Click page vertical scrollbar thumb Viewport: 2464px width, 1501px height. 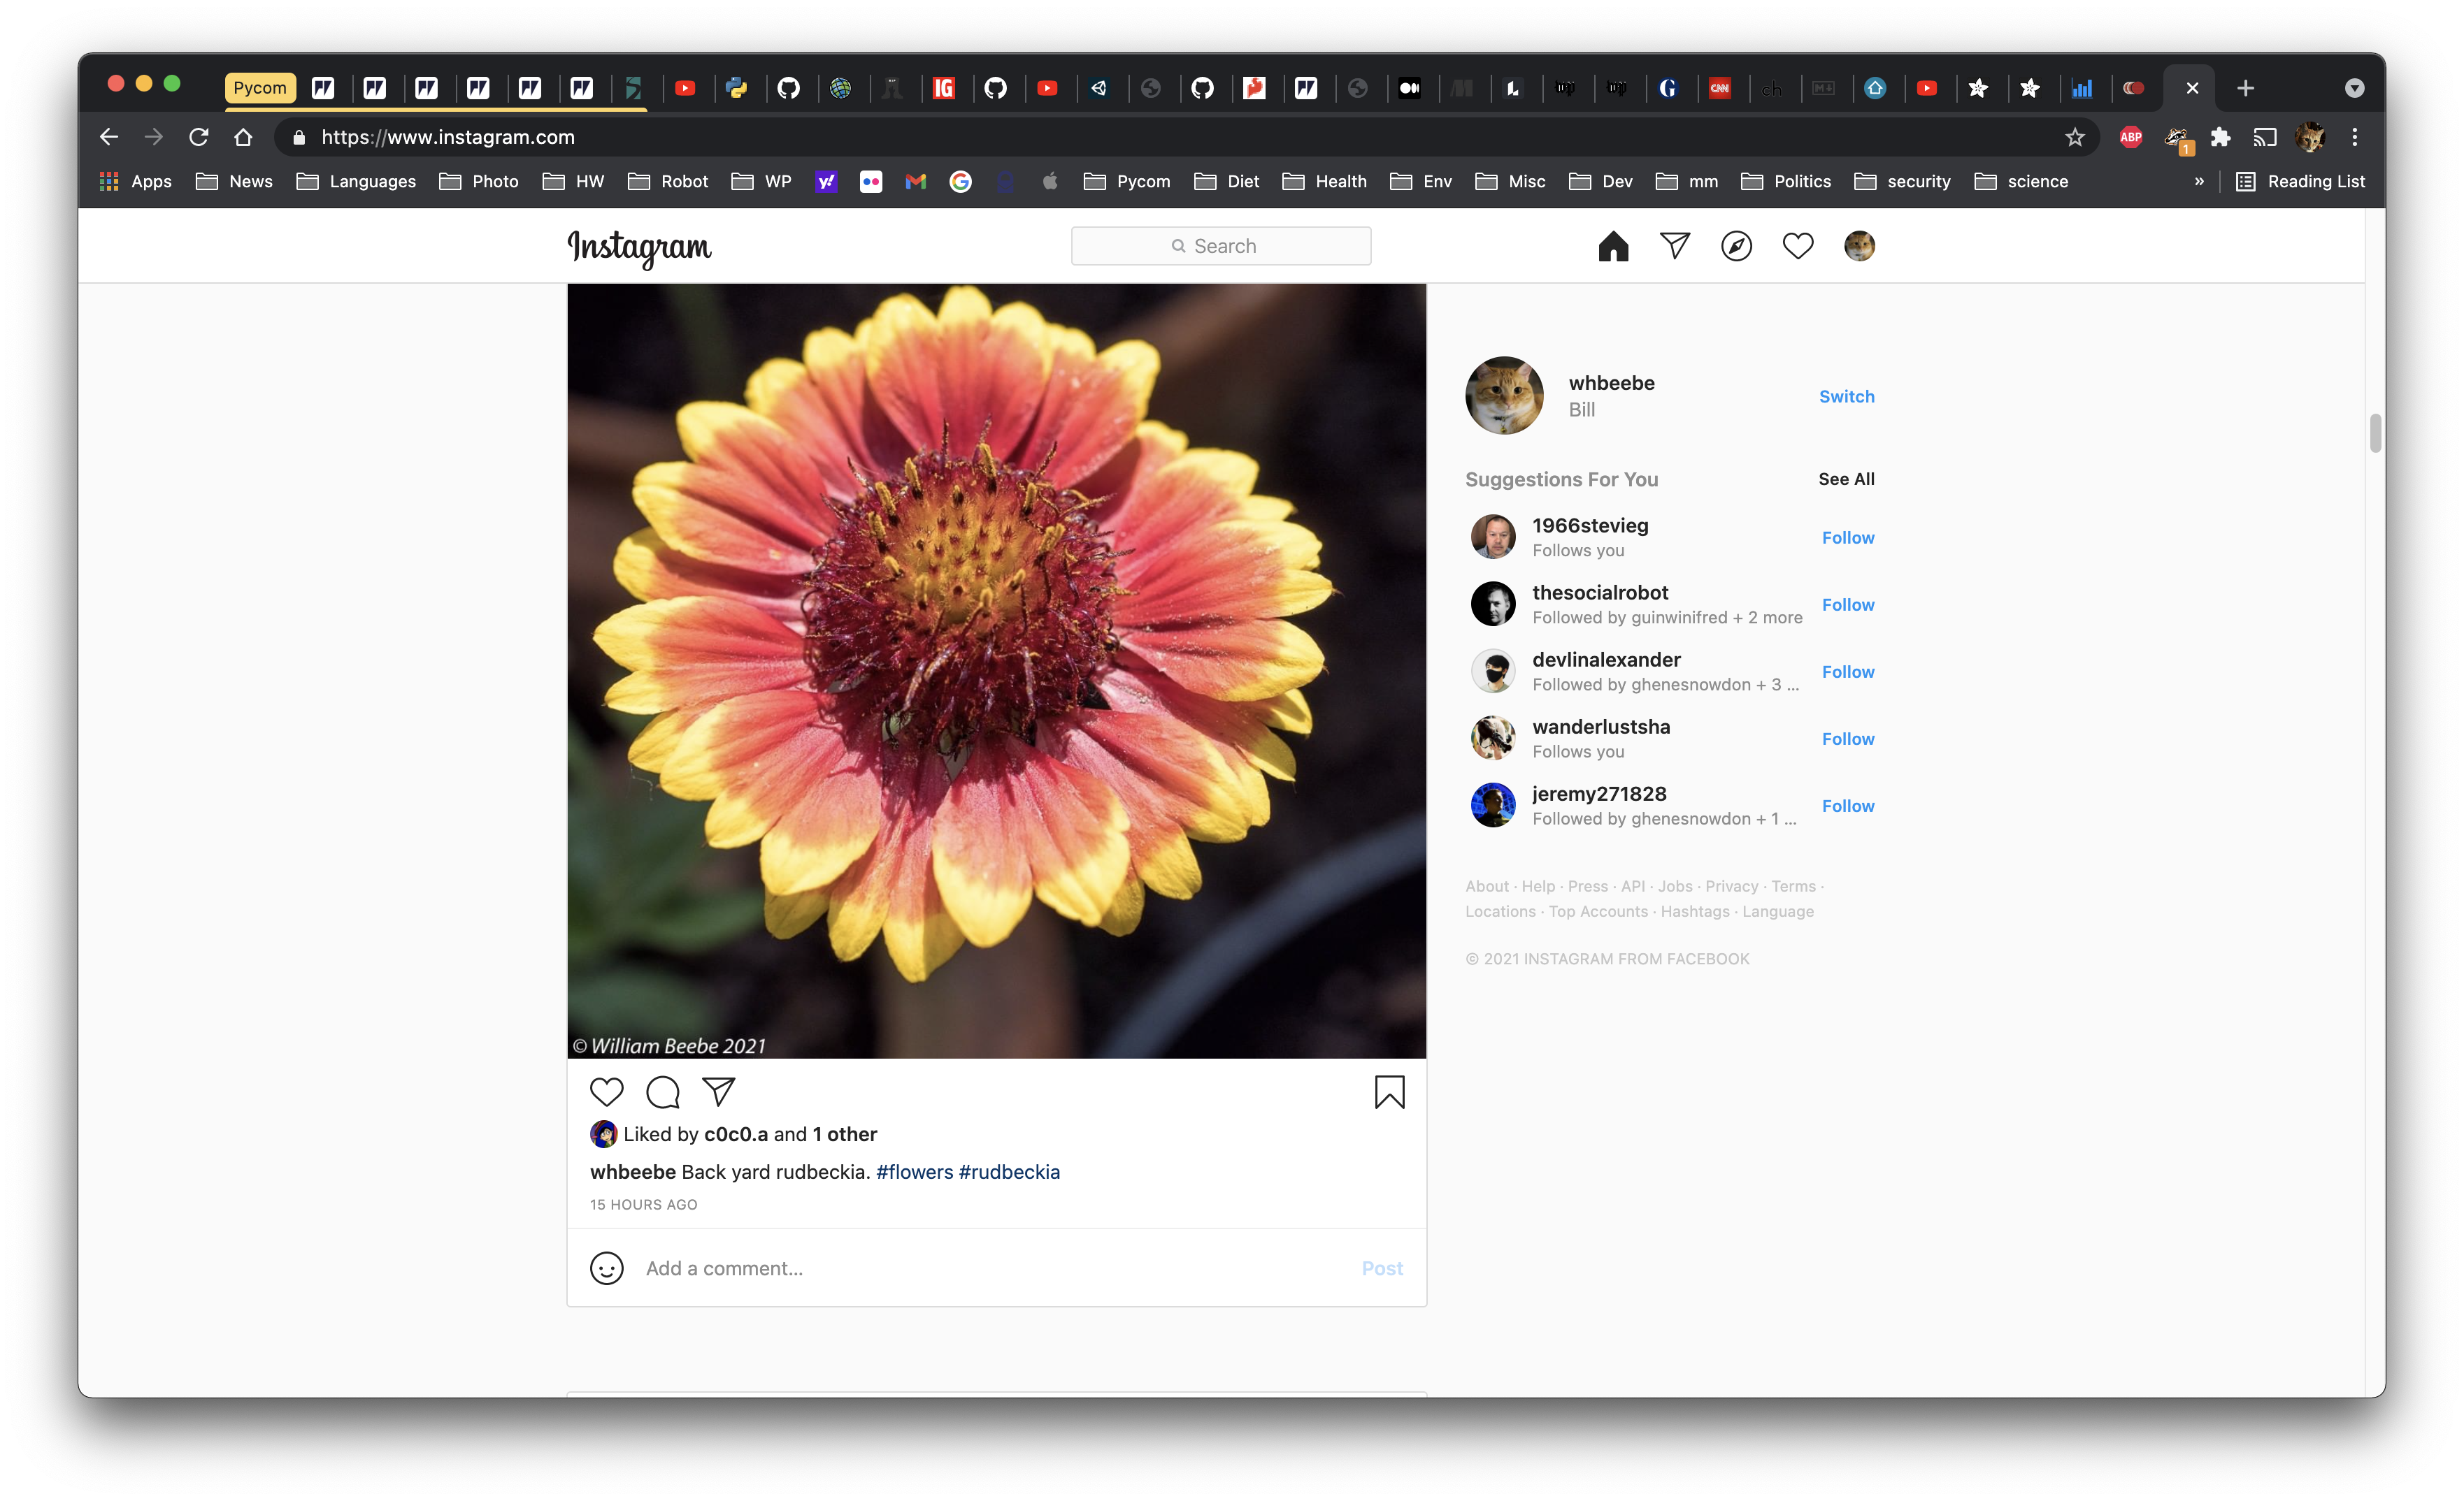(x=2375, y=433)
